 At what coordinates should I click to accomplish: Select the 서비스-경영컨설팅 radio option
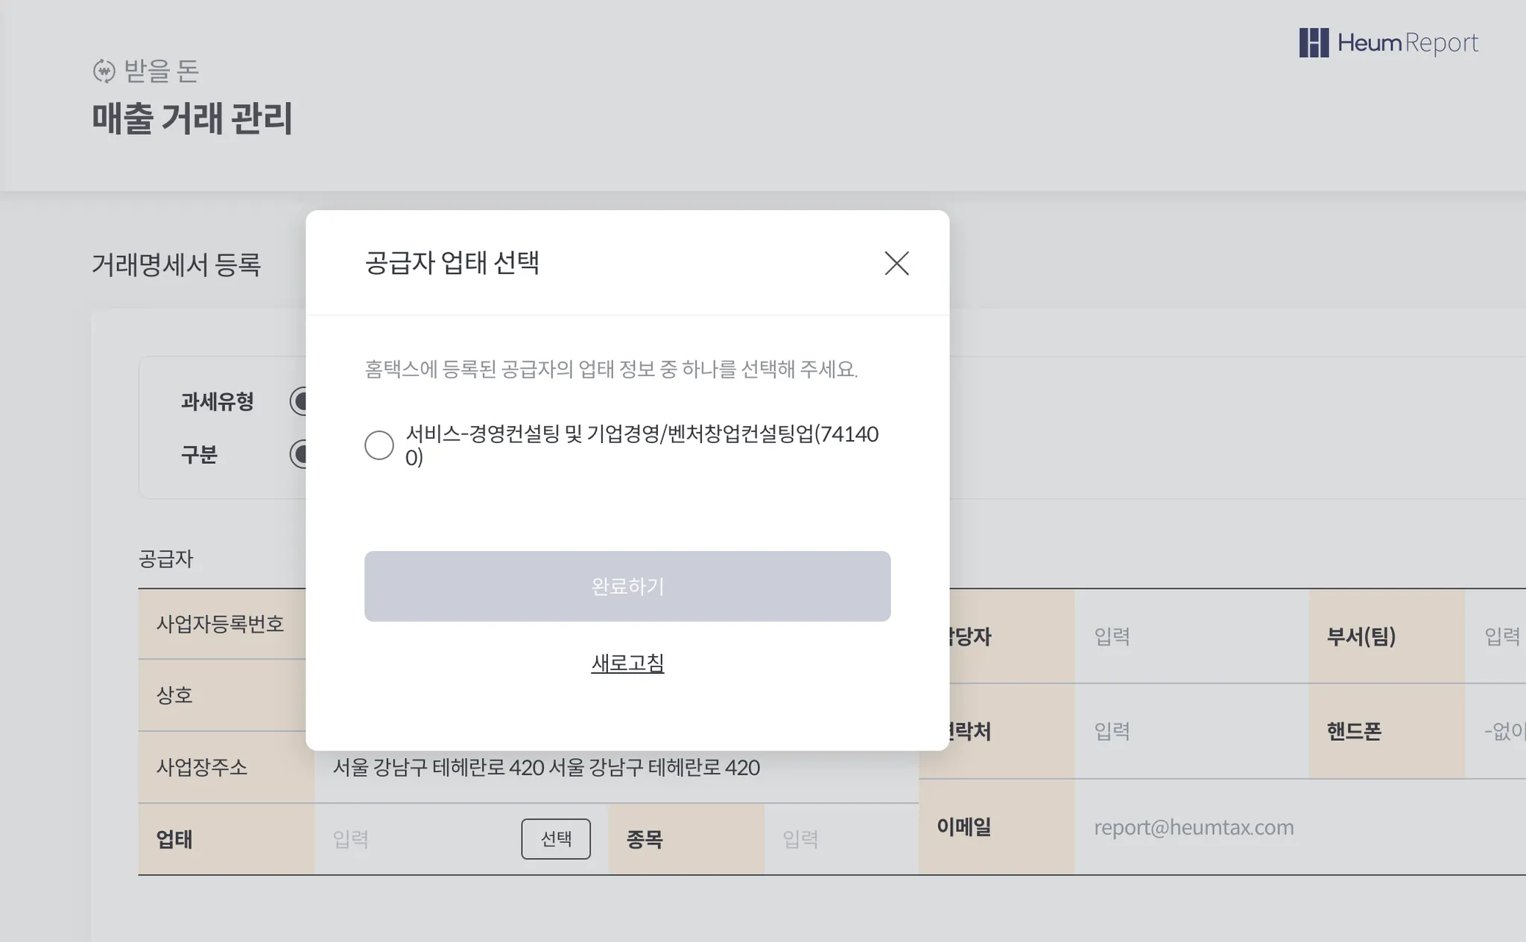point(379,445)
